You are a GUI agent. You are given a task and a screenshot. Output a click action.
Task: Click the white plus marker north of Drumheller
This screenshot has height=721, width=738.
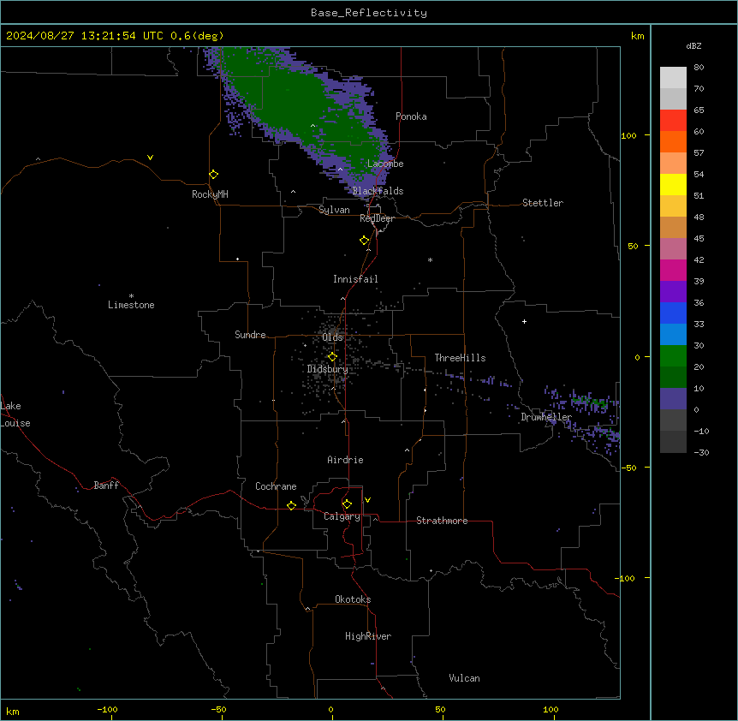point(524,321)
